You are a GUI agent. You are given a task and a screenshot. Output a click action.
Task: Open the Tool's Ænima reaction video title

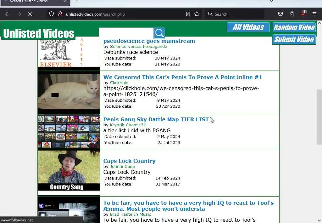[x=188, y=206]
